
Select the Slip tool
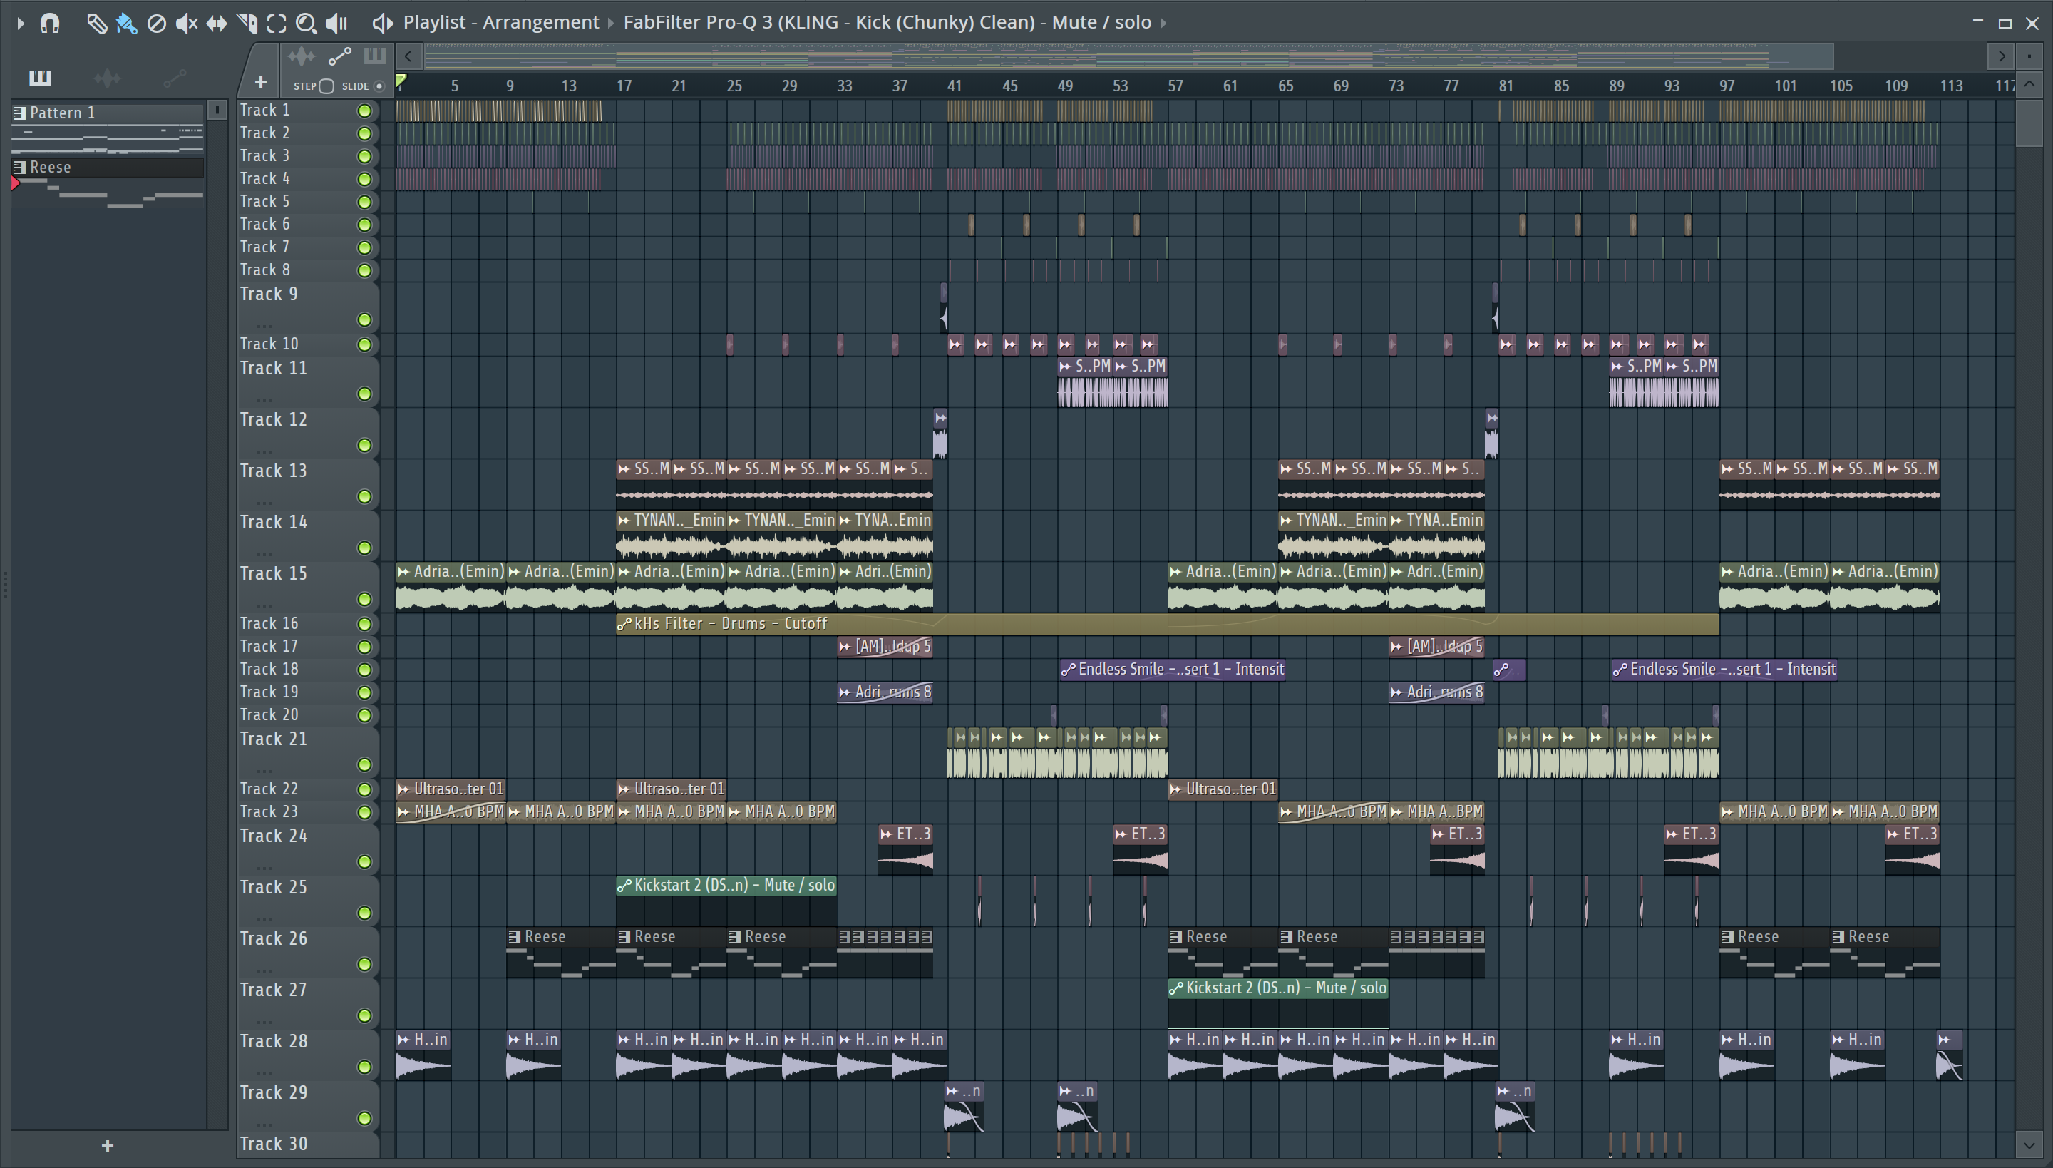[217, 24]
